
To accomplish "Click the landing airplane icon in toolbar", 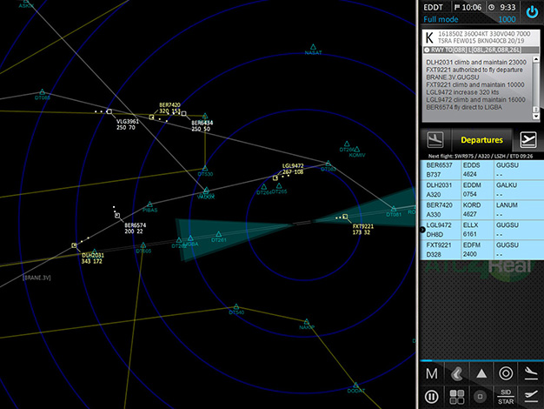I will tap(529, 372).
